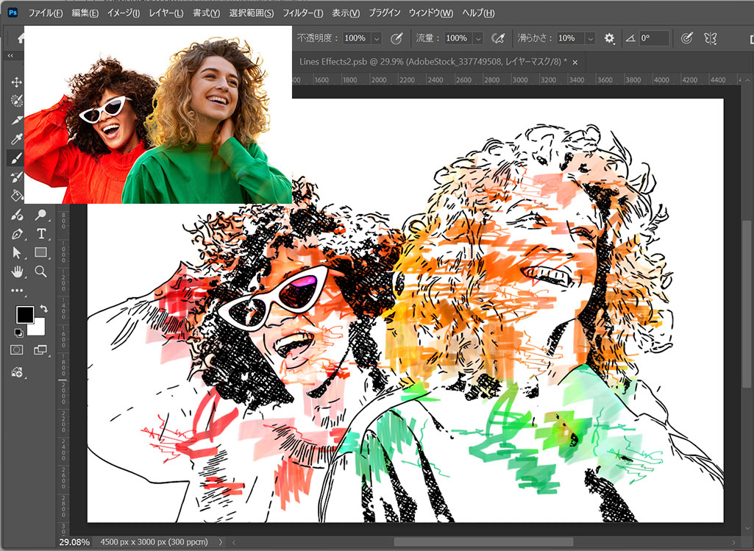Select the Rectangle shape tool

tap(41, 252)
